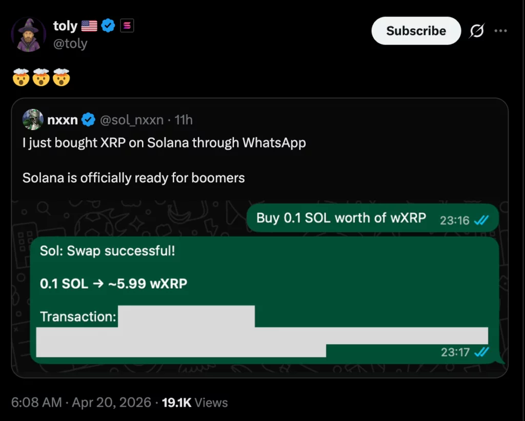Click the Grok analysis icon
The image size is (525, 421).
click(476, 31)
